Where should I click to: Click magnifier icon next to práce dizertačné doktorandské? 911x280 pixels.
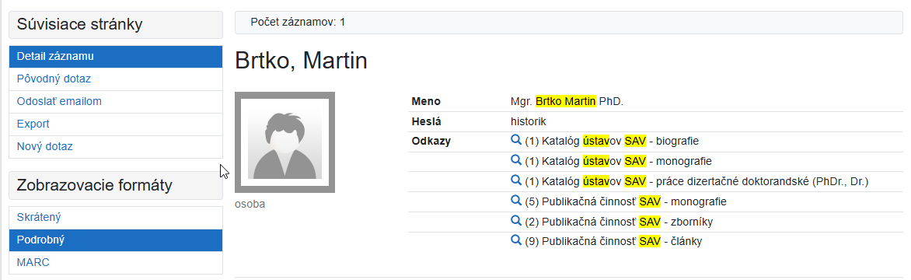coord(516,180)
